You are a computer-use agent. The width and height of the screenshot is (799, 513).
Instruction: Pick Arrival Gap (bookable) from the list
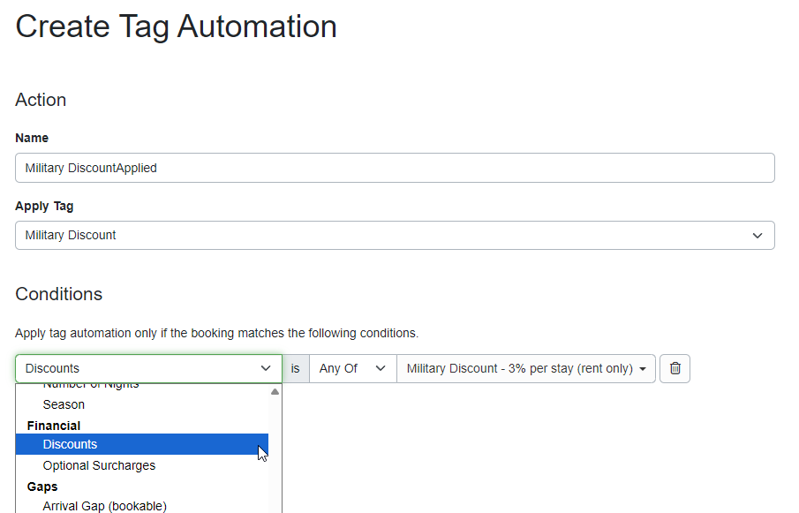tap(104, 506)
